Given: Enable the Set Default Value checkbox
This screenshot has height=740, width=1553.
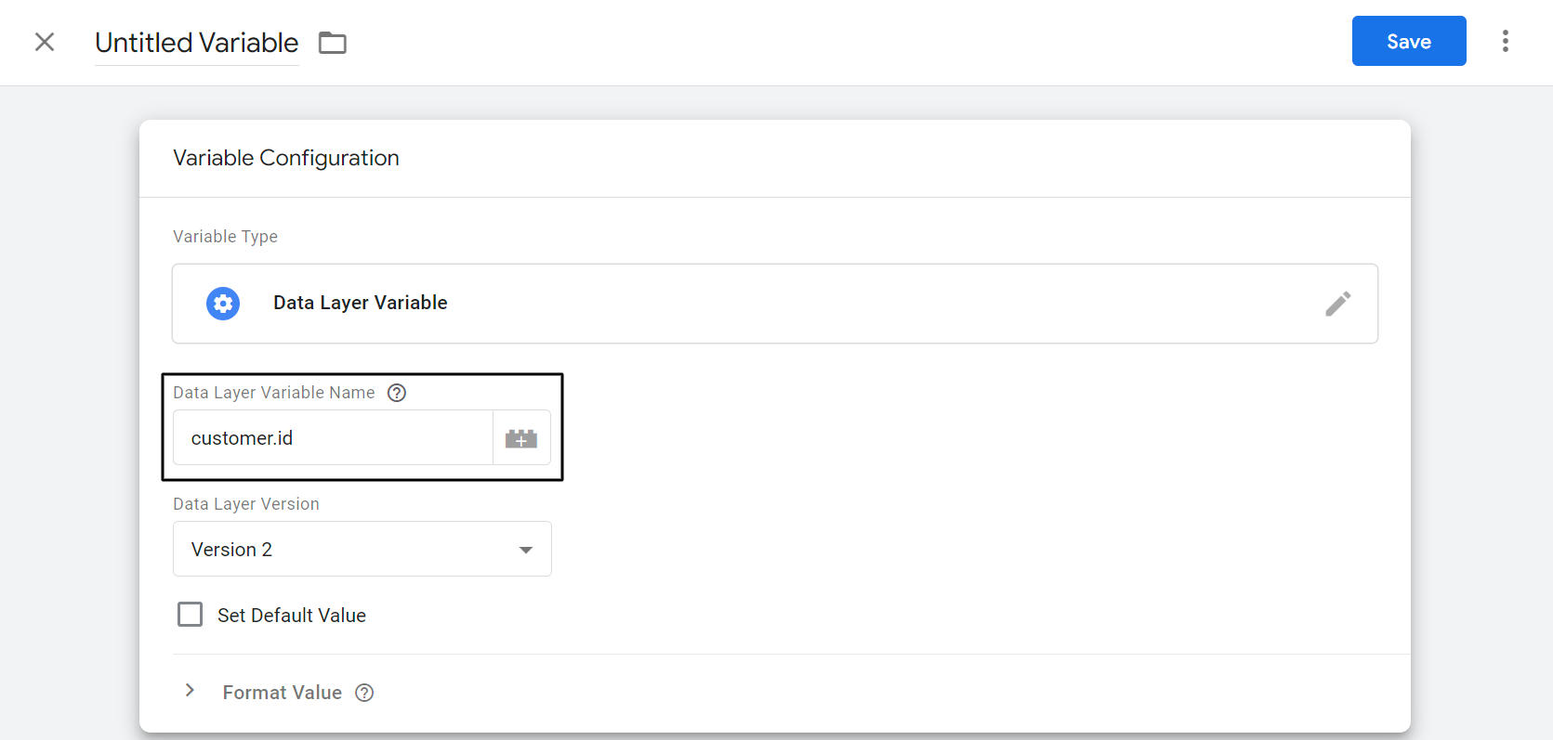Looking at the screenshot, I should coord(190,614).
